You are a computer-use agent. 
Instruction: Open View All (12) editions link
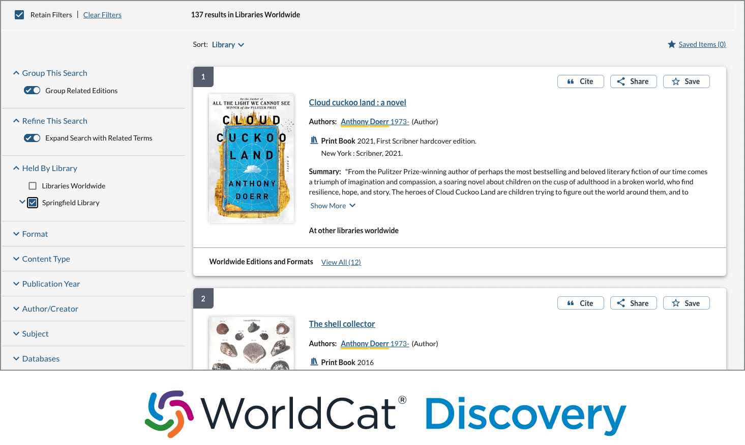click(341, 262)
